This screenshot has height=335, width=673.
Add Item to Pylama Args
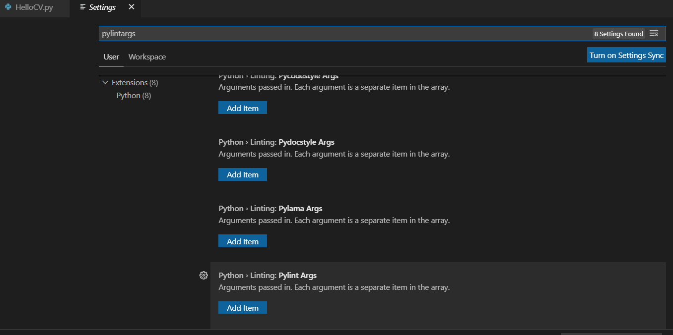243,241
